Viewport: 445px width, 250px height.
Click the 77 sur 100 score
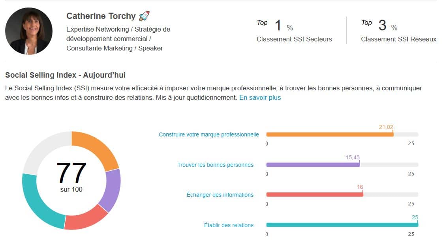[x=71, y=177]
